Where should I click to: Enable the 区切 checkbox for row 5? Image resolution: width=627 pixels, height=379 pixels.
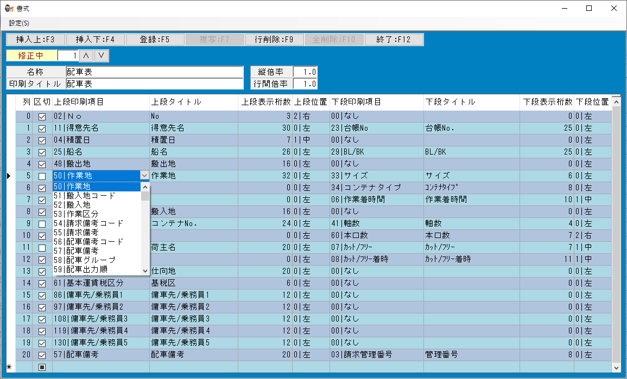click(x=42, y=176)
